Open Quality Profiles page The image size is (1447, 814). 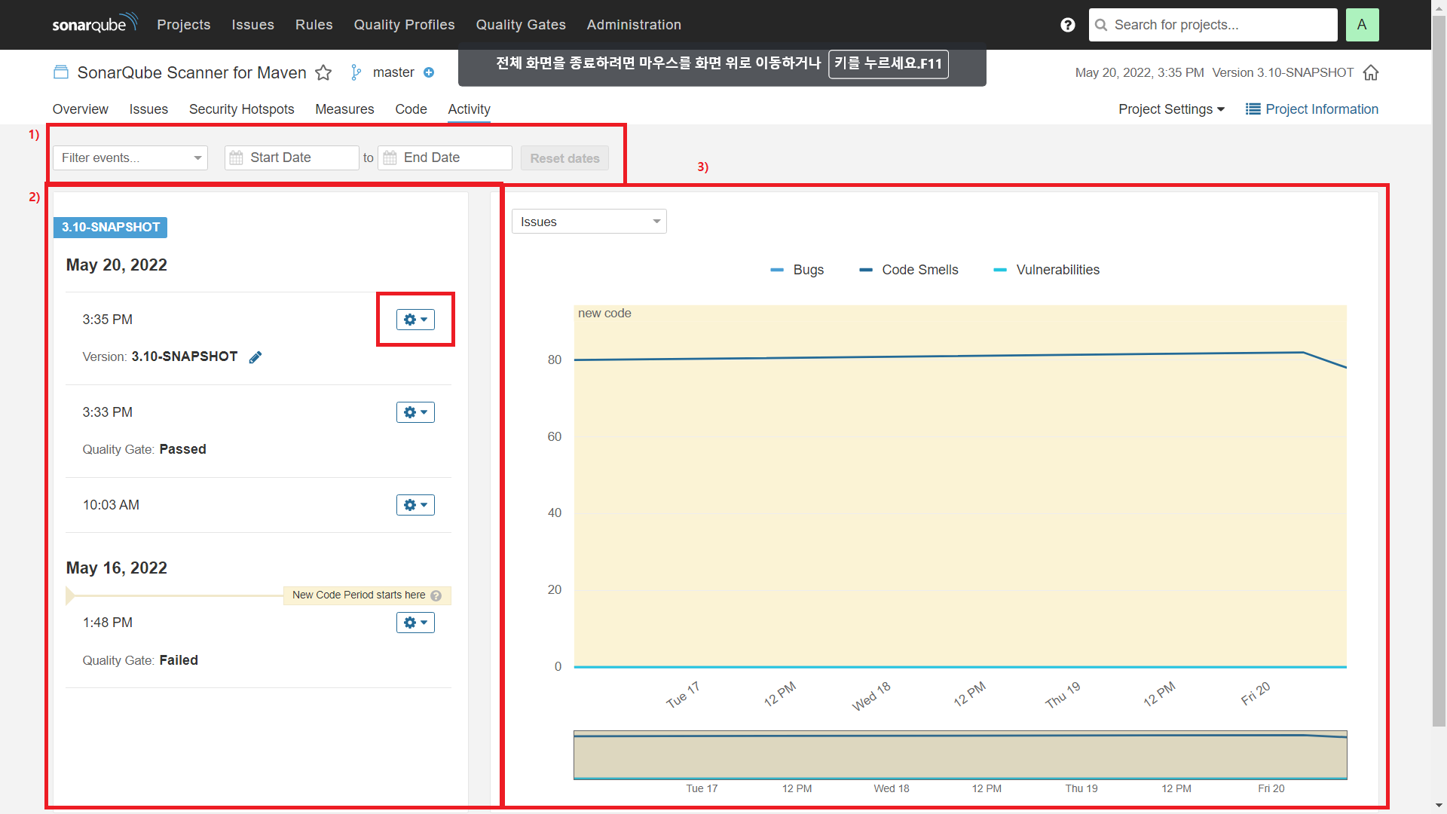pos(404,25)
